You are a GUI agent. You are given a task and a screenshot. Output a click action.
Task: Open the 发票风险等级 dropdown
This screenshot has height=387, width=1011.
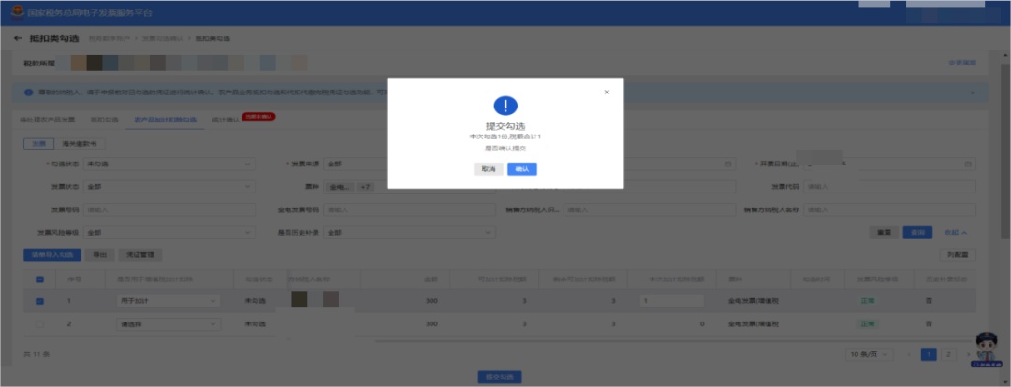tap(169, 233)
